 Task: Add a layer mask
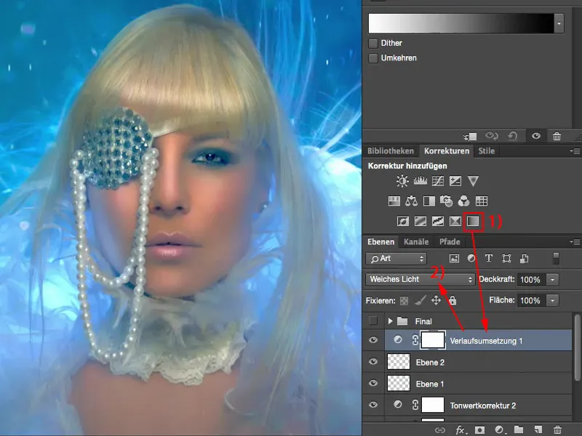(480, 430)
